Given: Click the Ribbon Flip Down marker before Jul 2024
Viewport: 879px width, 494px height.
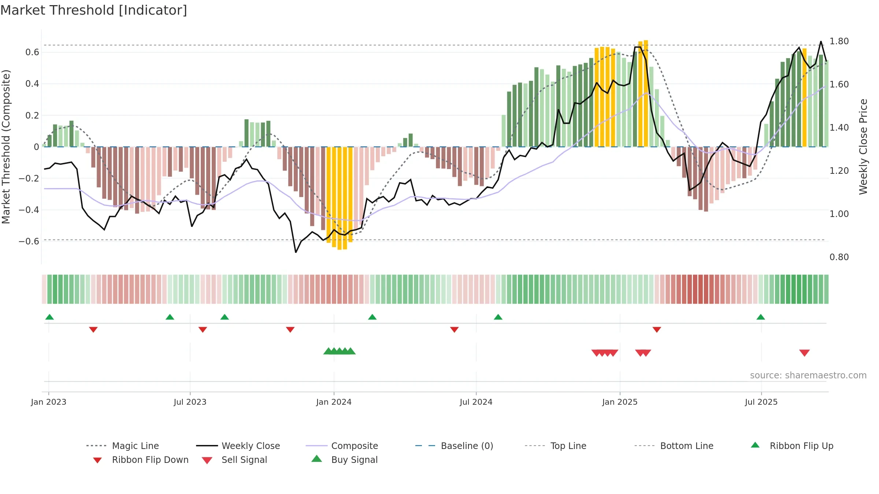Looking at the screenshot, I should click(x=455, y=330).
